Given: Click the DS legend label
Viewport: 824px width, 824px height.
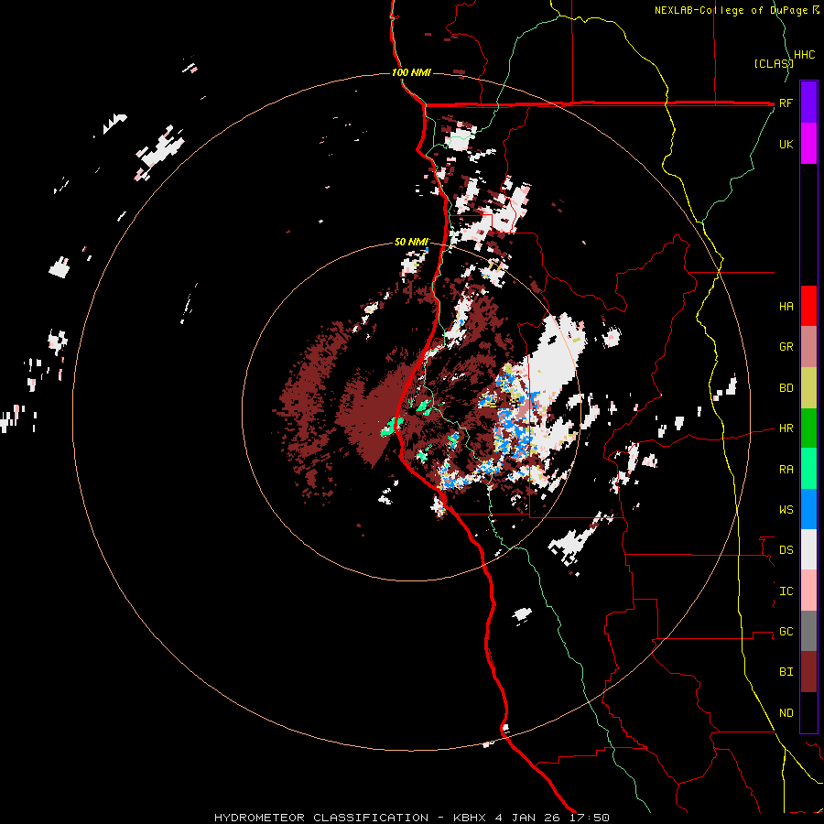Looking at the screenshot, I should click(x=786, y=550).
